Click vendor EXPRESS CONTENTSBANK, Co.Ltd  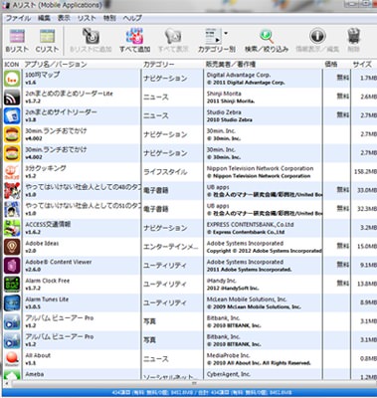coord(250,225)
